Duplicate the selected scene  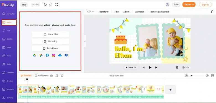57,76
